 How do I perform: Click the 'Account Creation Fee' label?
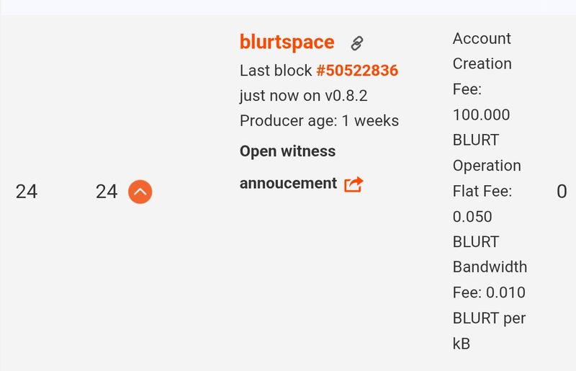point(482,63)
